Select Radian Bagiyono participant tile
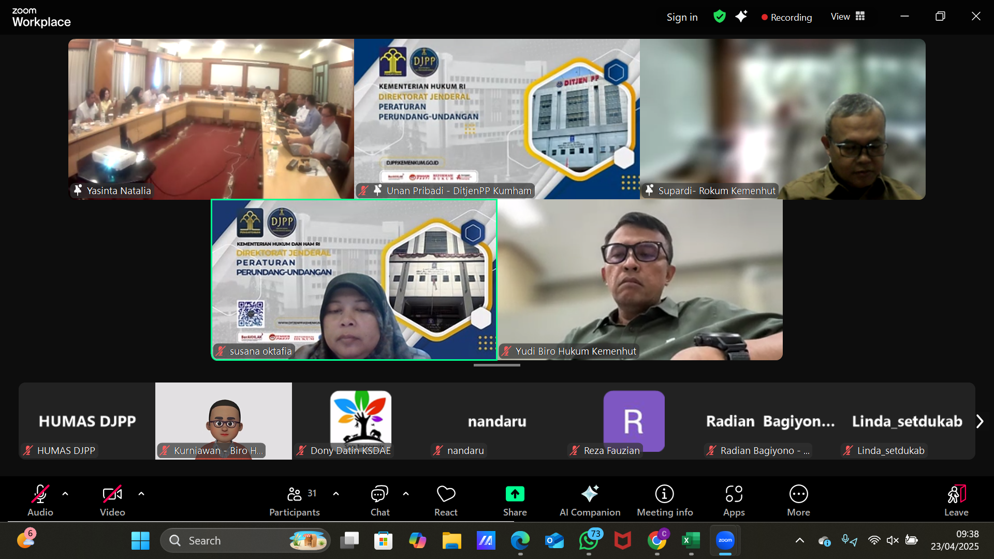994x559 pixels. 770,421
